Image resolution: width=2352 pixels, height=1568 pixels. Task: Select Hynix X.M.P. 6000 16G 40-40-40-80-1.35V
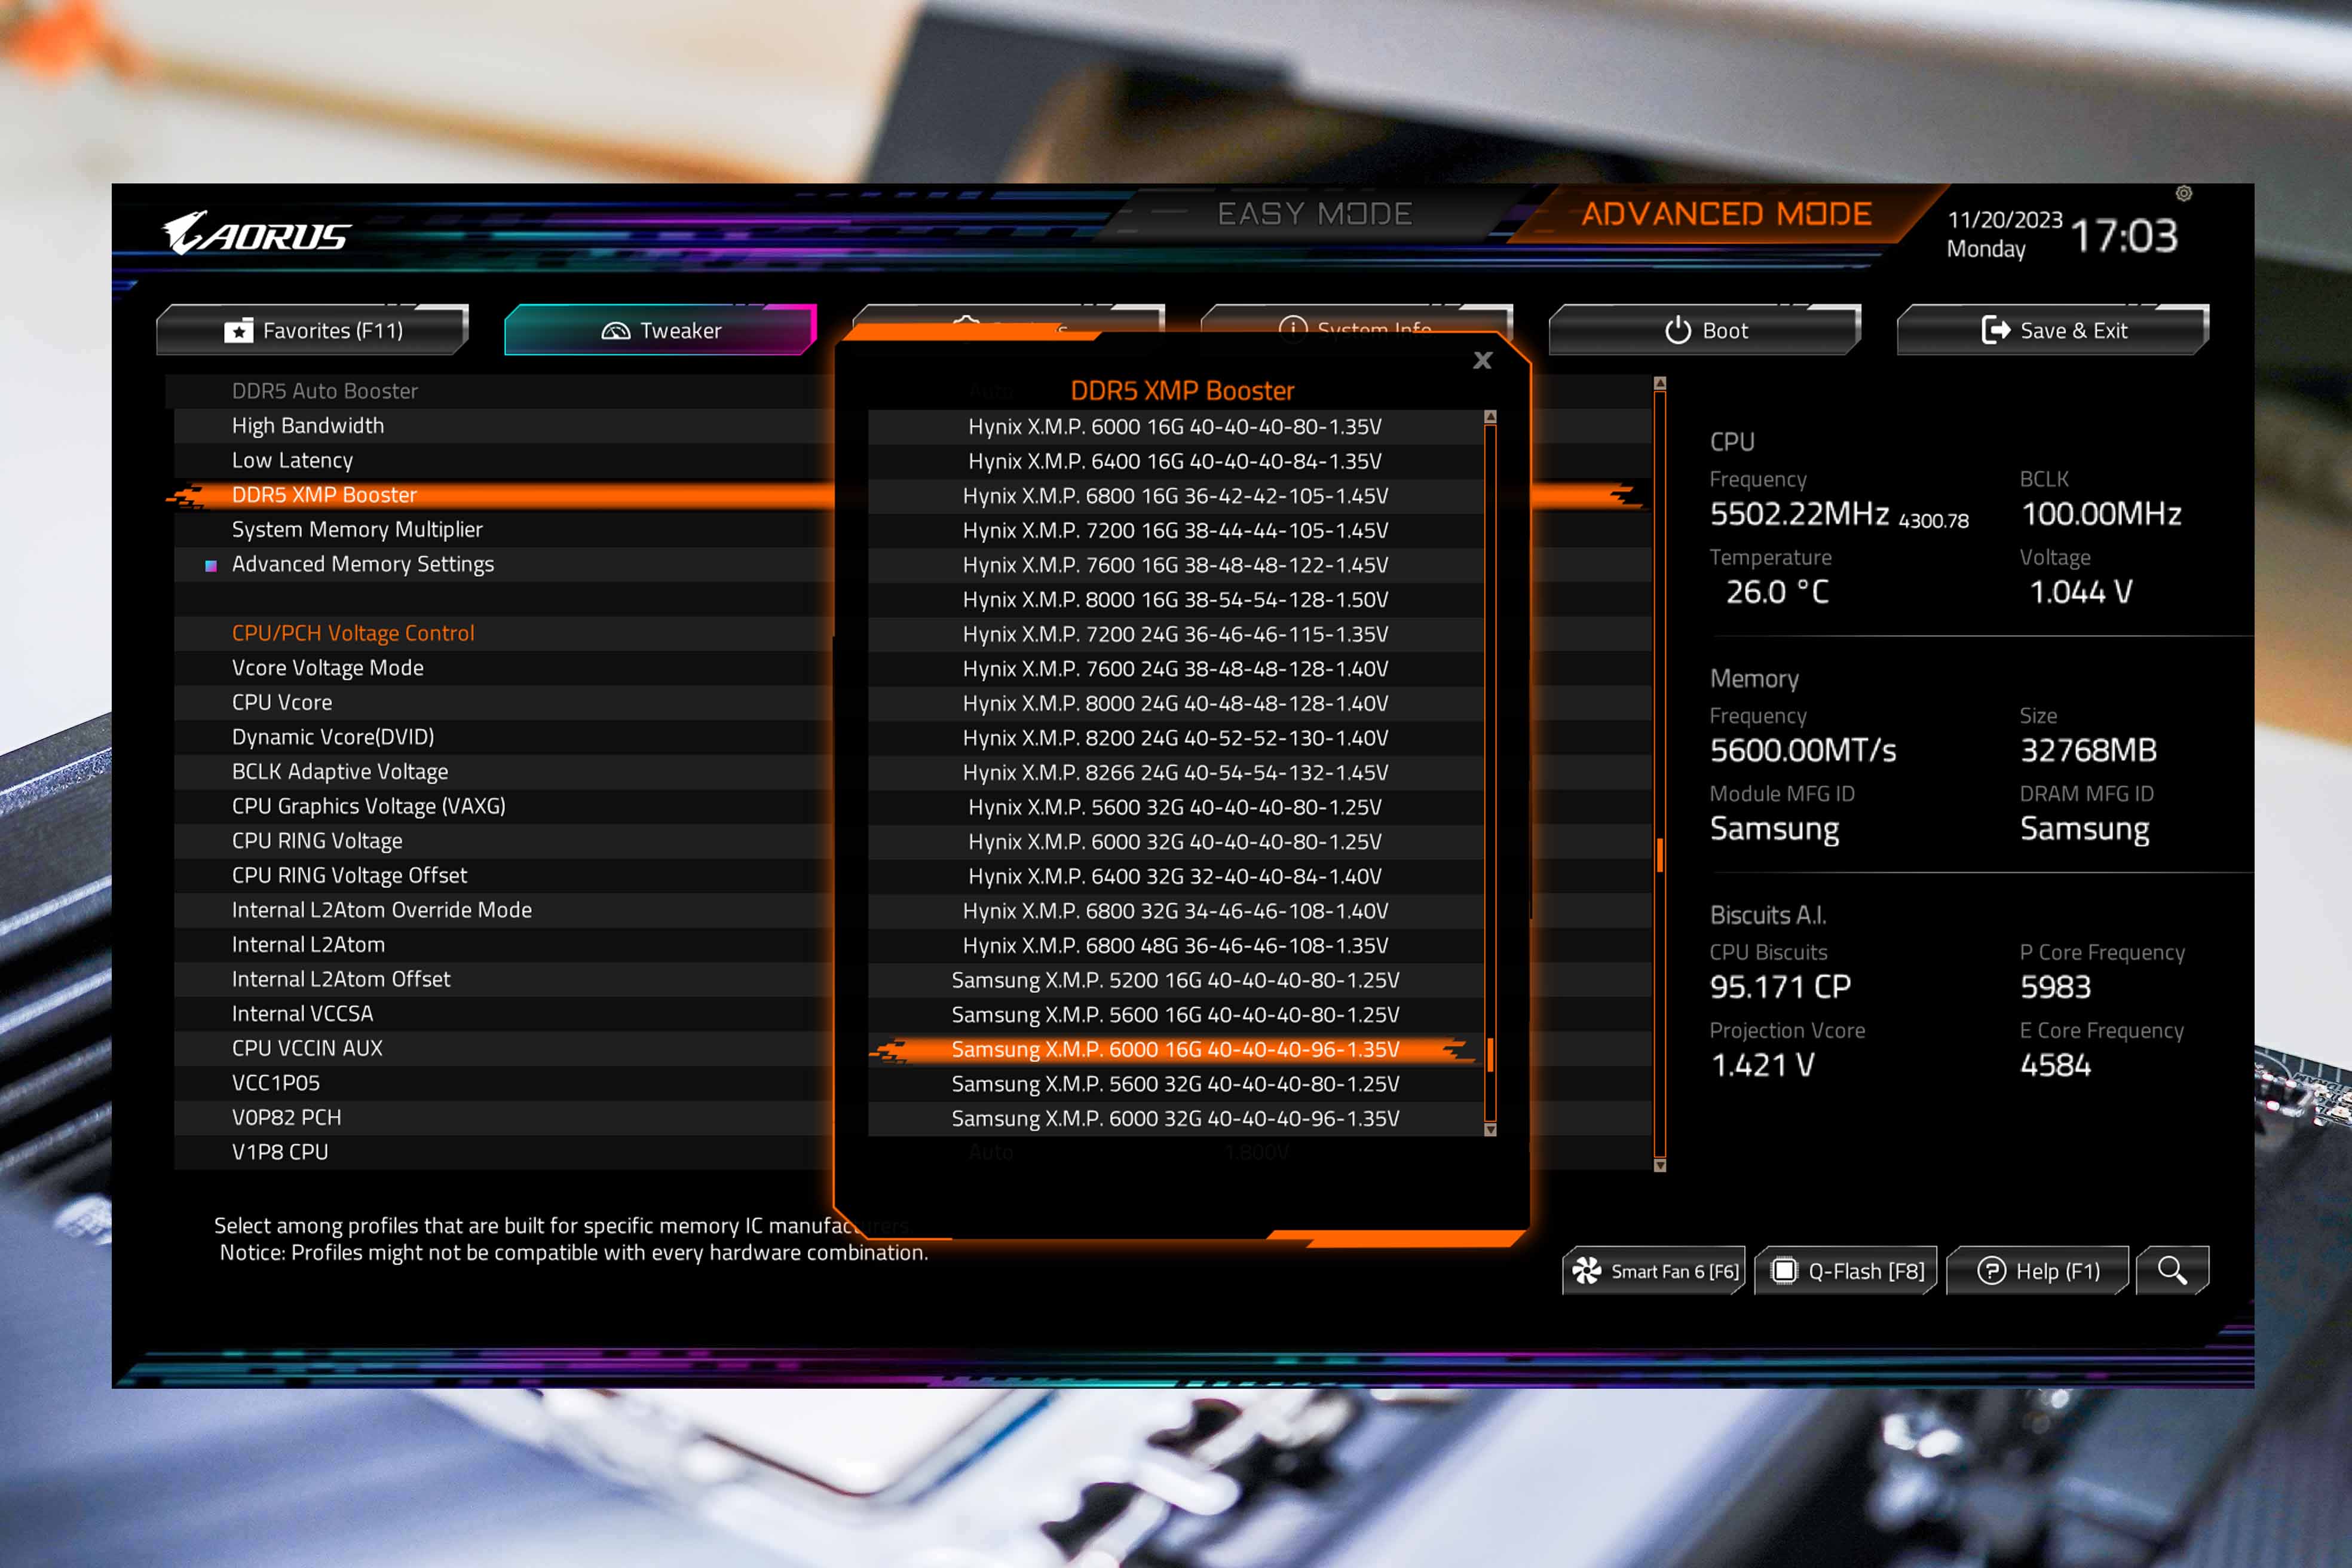[x=1175, y=427]
